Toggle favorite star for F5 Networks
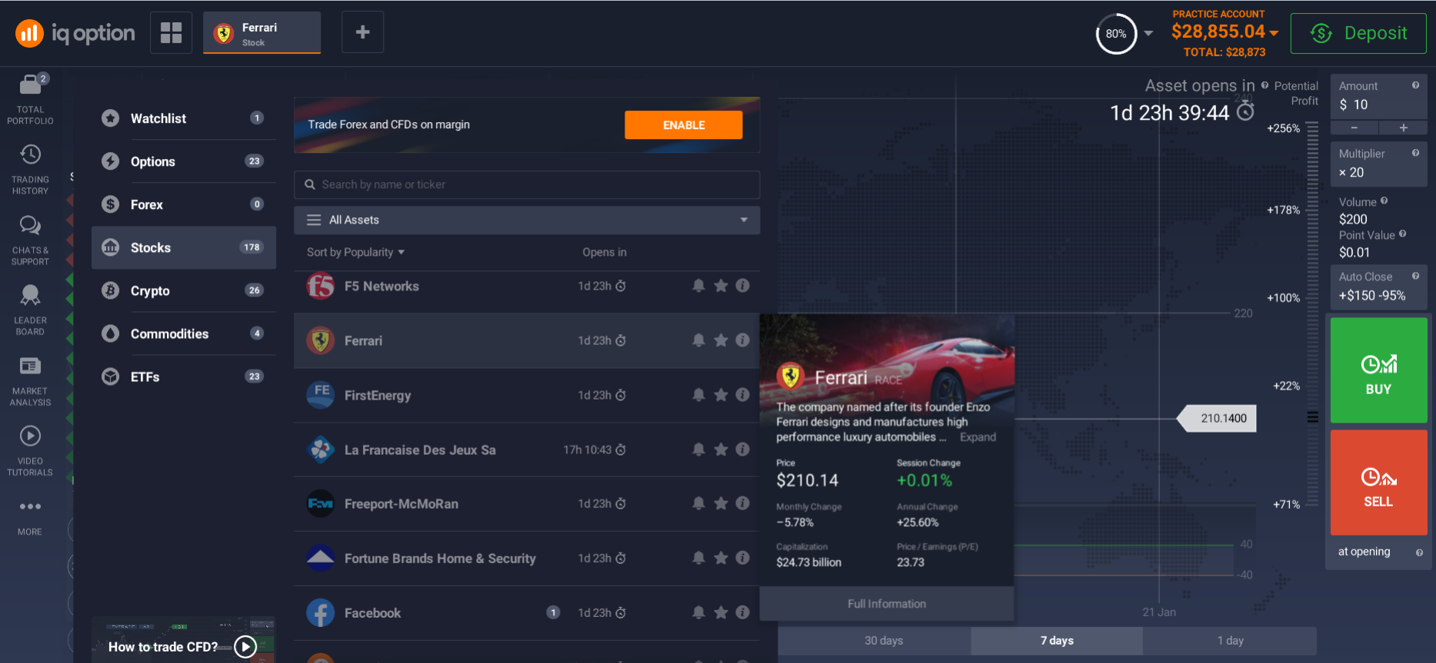Screen dimensions: 1436x663 click(x=721, y=286)
